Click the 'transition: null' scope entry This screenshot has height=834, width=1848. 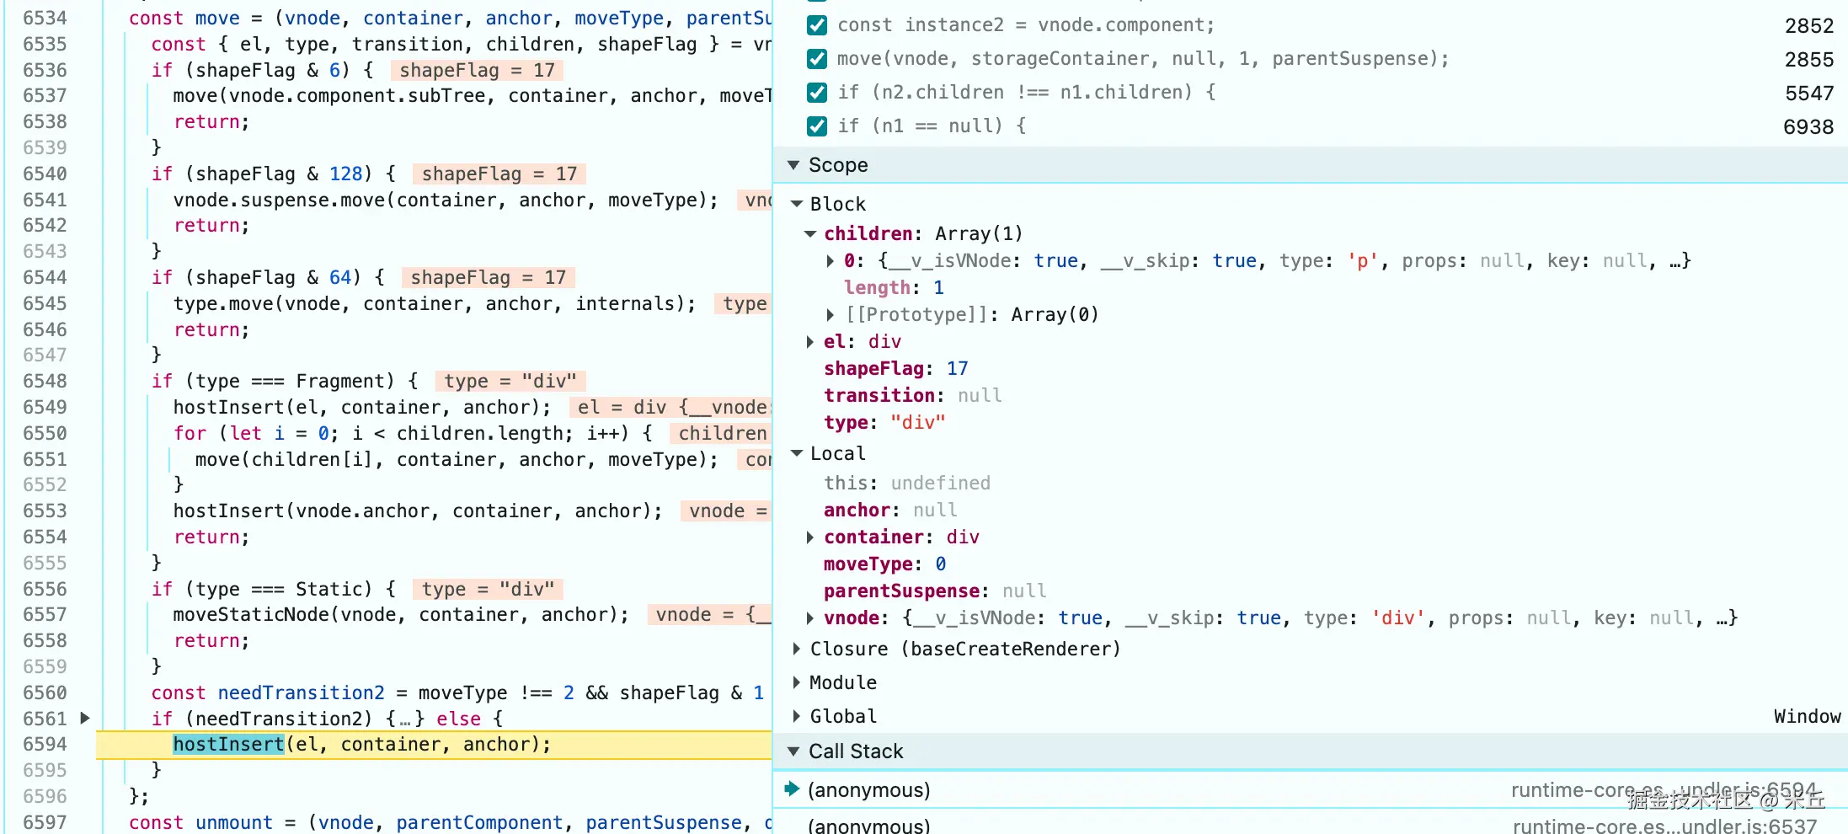coord(913,396)
